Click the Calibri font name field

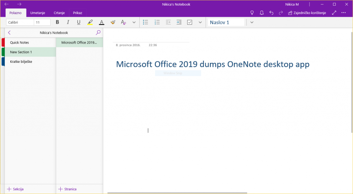tap(20, 22)
